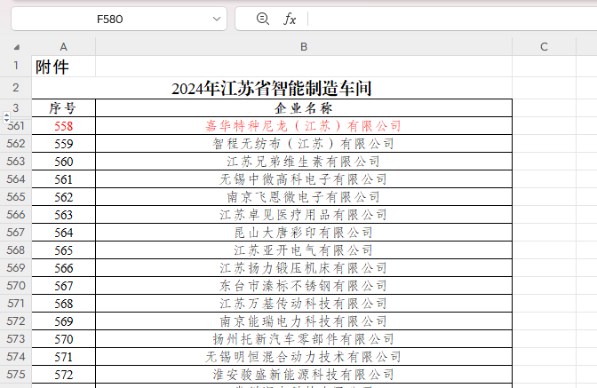This screenshot has width=597, height=388.
Task: Click the 序号 header cell
Action: click(63, 108)
